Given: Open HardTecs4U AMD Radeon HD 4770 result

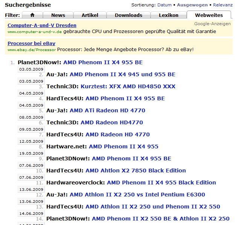Looking at the screenshot, I should click(x=118, y=134).
